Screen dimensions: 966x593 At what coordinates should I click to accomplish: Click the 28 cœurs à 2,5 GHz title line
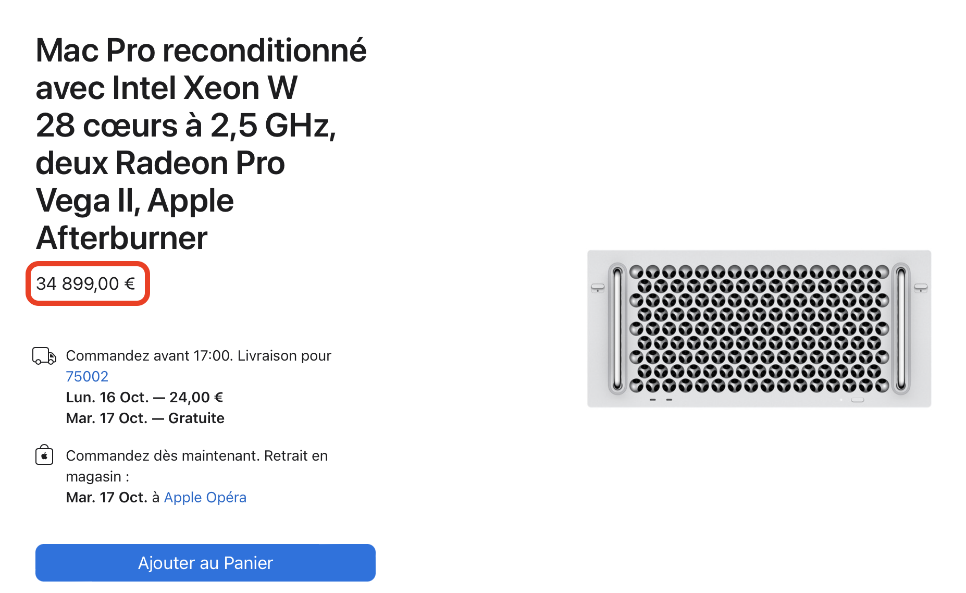pos(186,126)
